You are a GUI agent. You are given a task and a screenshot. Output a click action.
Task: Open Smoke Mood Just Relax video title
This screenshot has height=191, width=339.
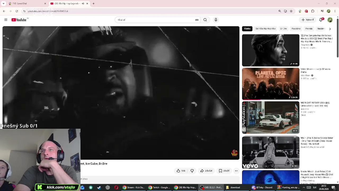[317, 175]
